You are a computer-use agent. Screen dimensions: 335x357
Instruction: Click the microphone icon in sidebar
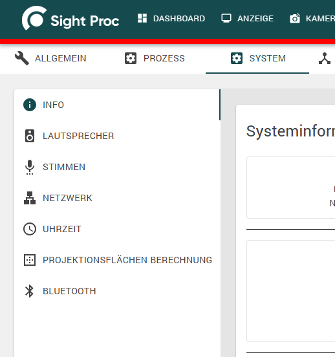coord(30,167)
